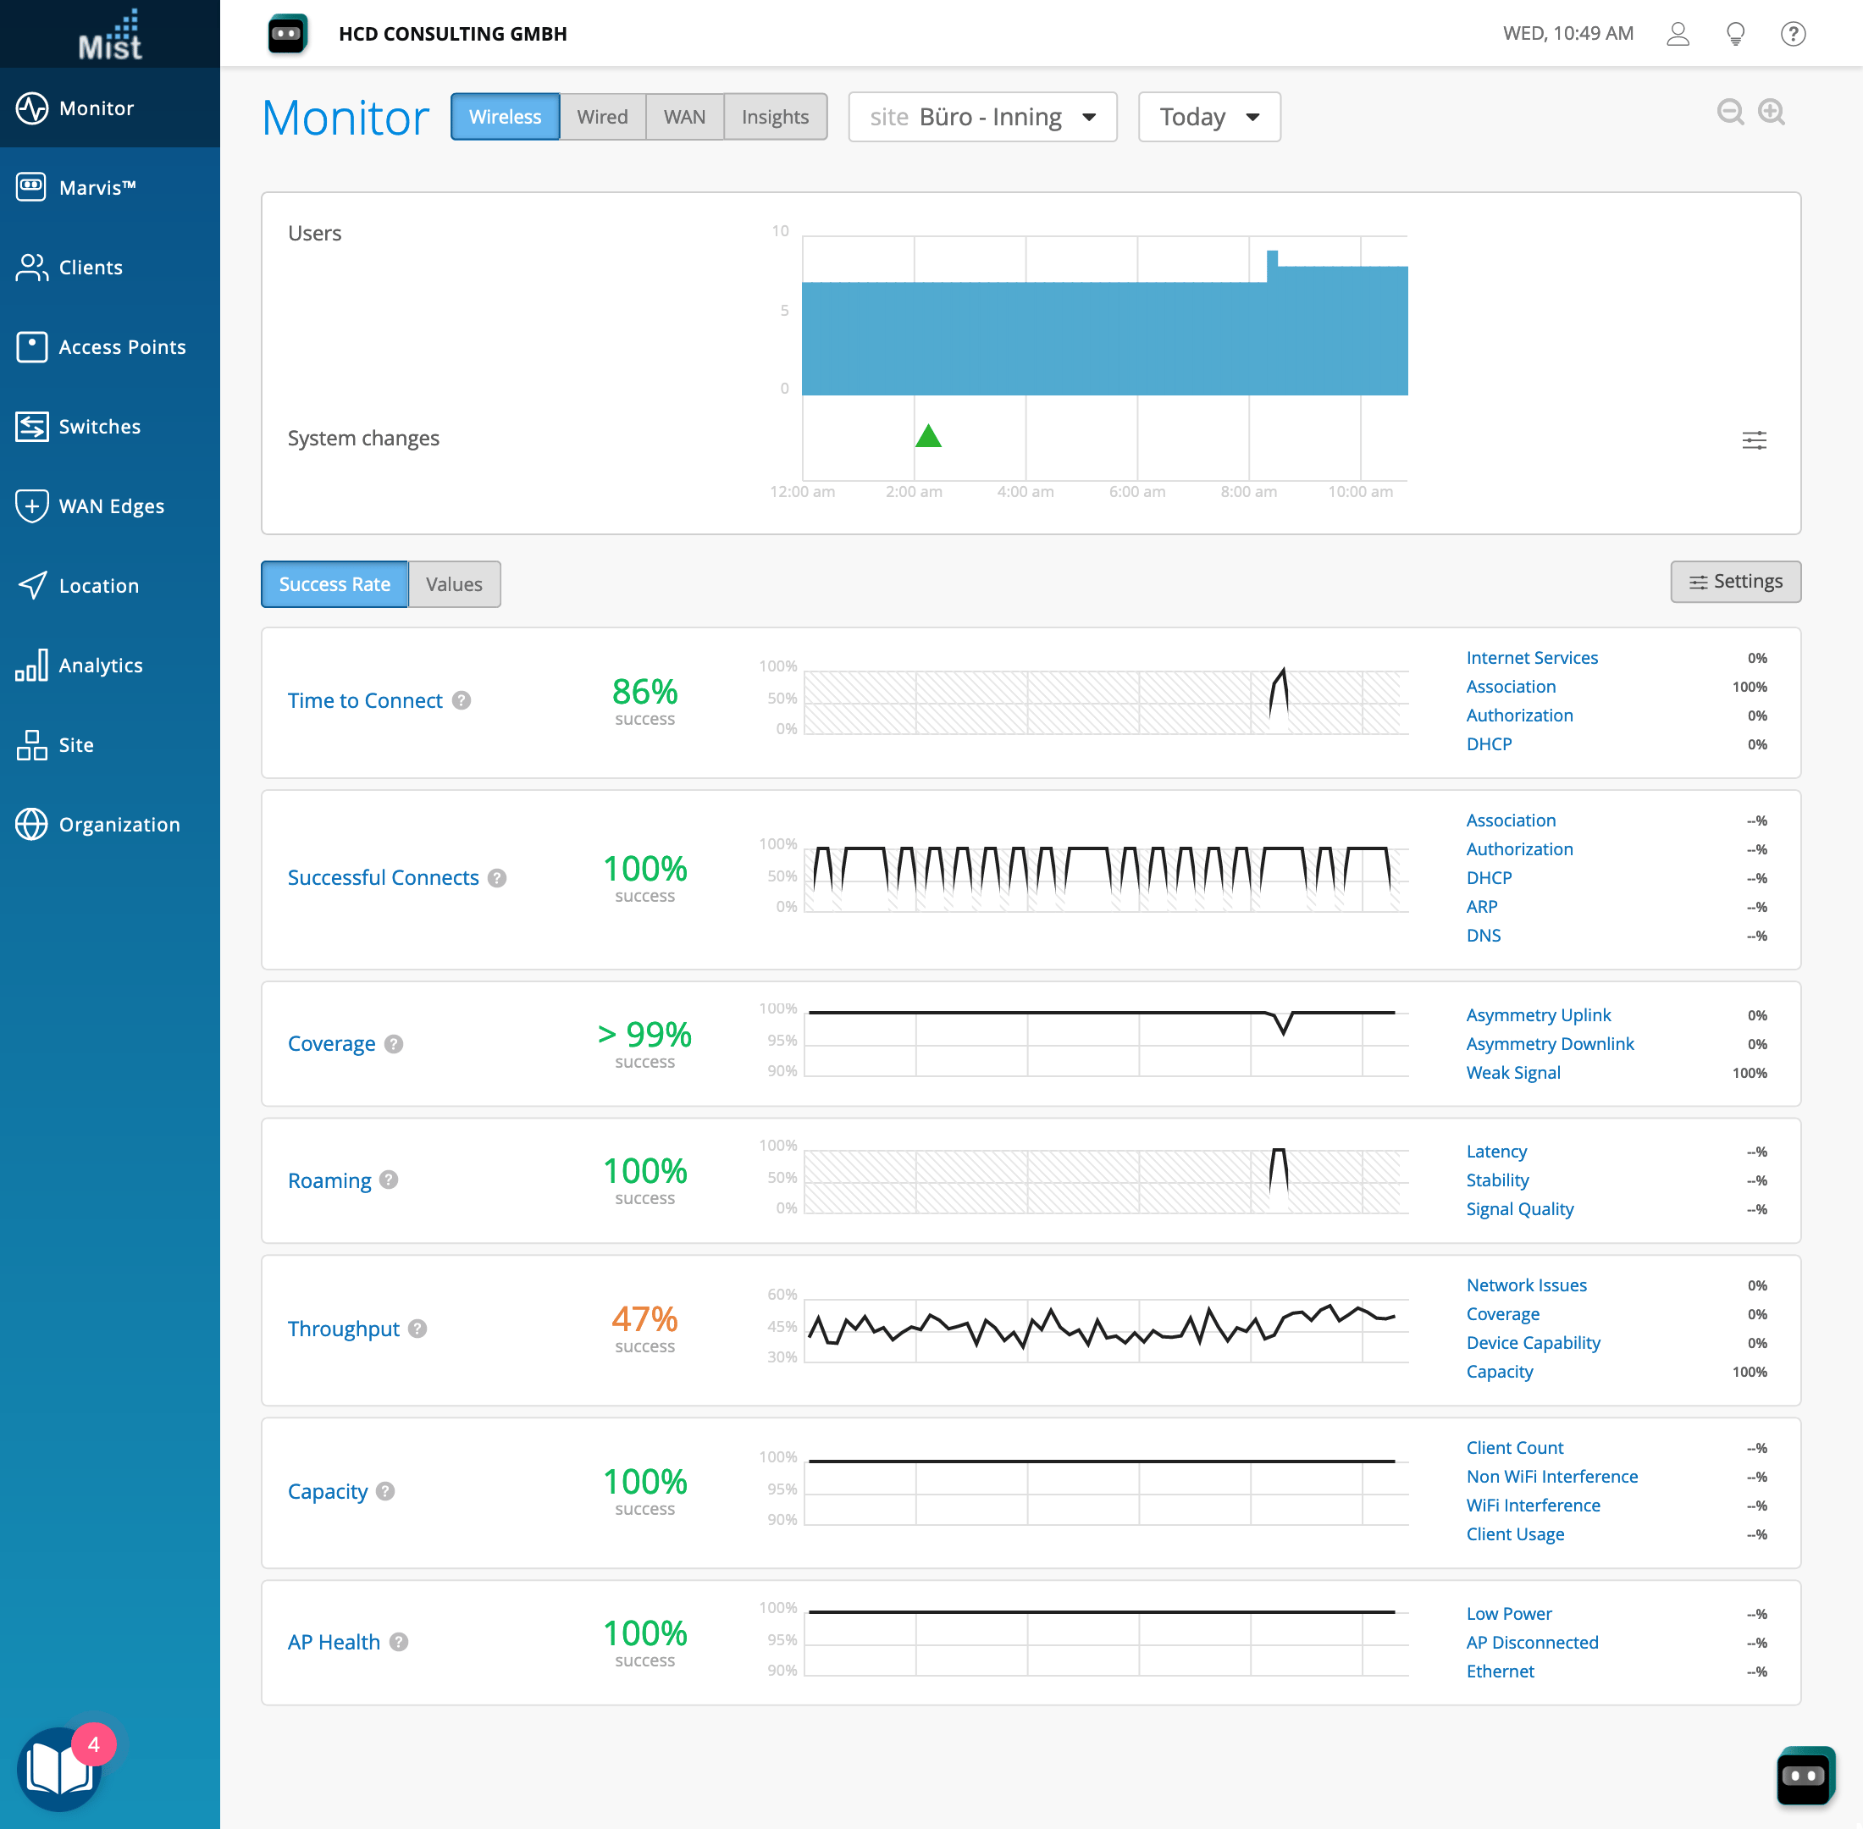Select the Wireless monitor segment

pyautogui.click(x=505, y=117)
